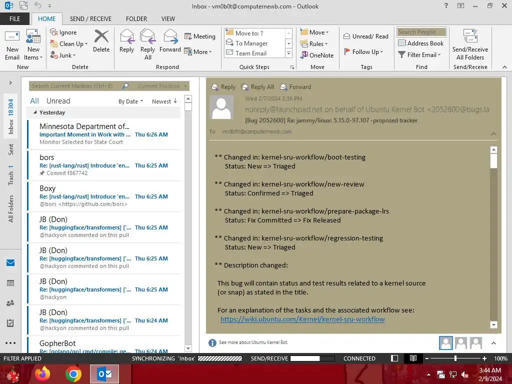Switch to the SEND / RECEIVE tab
Screen dimensions: 512x384
[x=90, y=19]
